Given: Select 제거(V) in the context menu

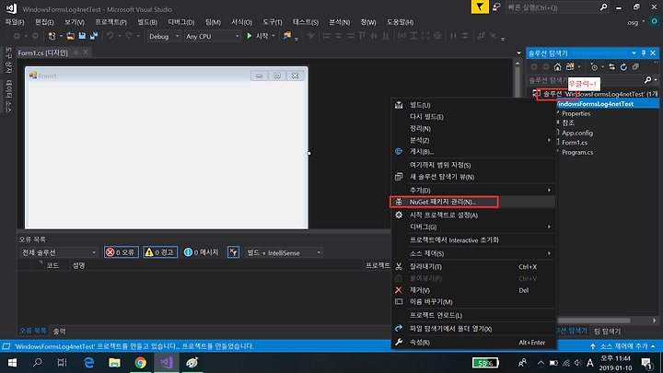Looking at the screenshot, I should [x=473, y=290].
